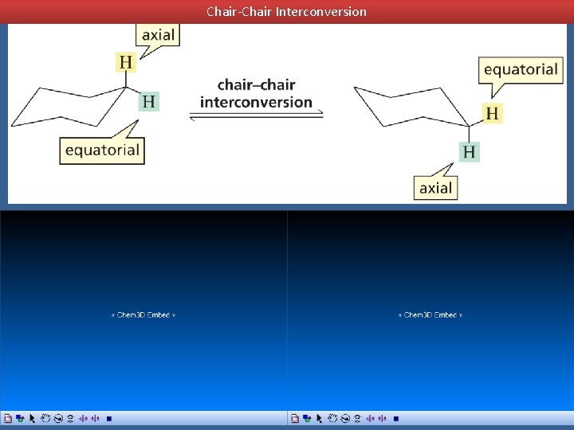The height and width of the screenshot is (430, 574).
Task: Click the axial callout on left chair
Action: pyautogui.click(x=158, y=35)
